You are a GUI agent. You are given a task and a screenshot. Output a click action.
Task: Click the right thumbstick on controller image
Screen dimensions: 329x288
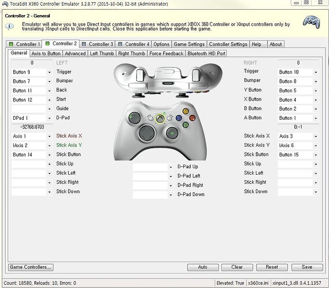pyautogui.click(x=172, y=133)
